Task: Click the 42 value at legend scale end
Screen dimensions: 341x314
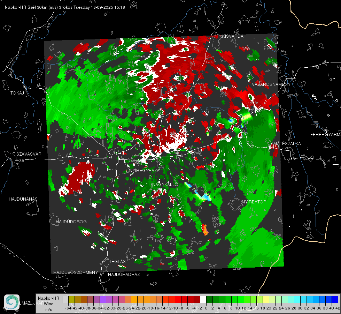Action: tap(338, 308)
